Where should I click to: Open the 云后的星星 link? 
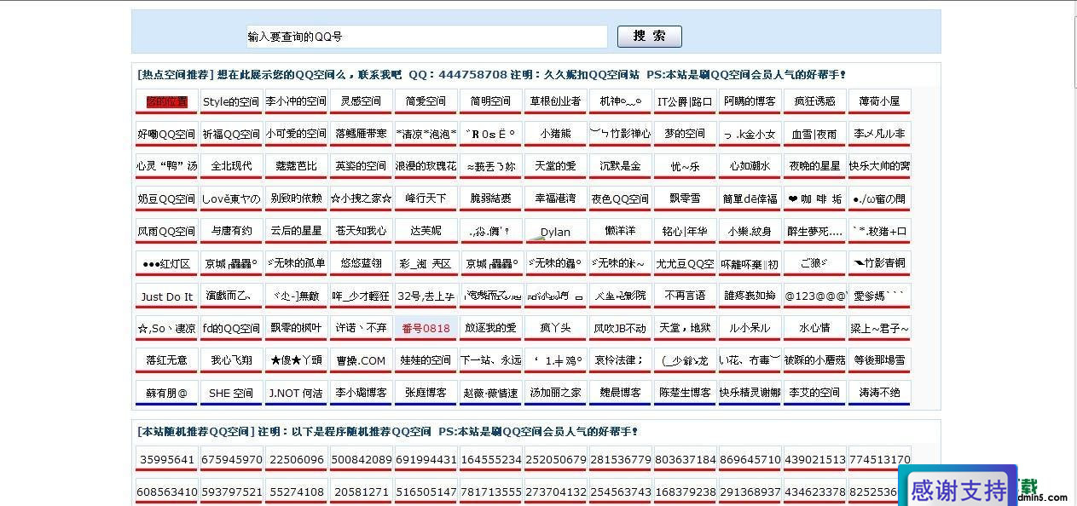tap(296, 231)
